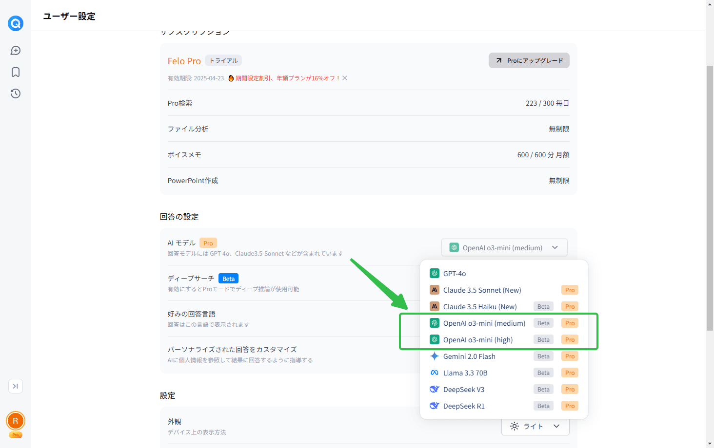Pick DeepSeek R1 model
The image size is (714, 448).
pyautogui.click(x=504, y=406)
